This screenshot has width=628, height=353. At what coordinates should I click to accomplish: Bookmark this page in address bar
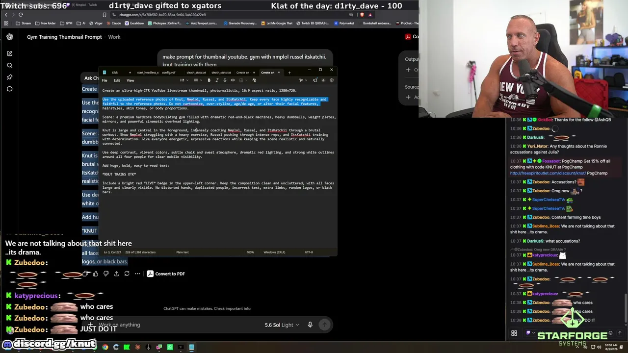coord(104,15)
